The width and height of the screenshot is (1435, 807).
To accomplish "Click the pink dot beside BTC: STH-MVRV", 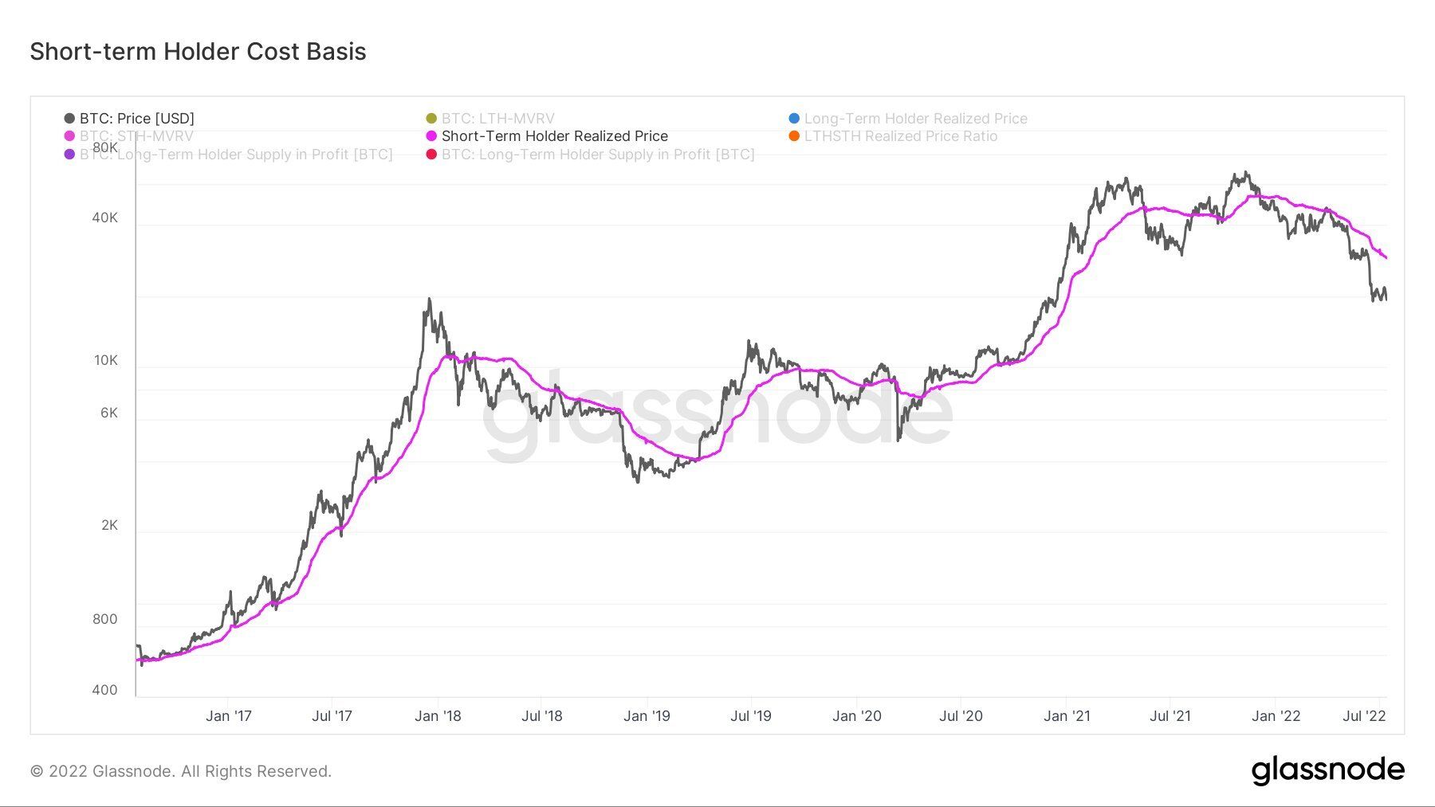I will click(69, 136).
